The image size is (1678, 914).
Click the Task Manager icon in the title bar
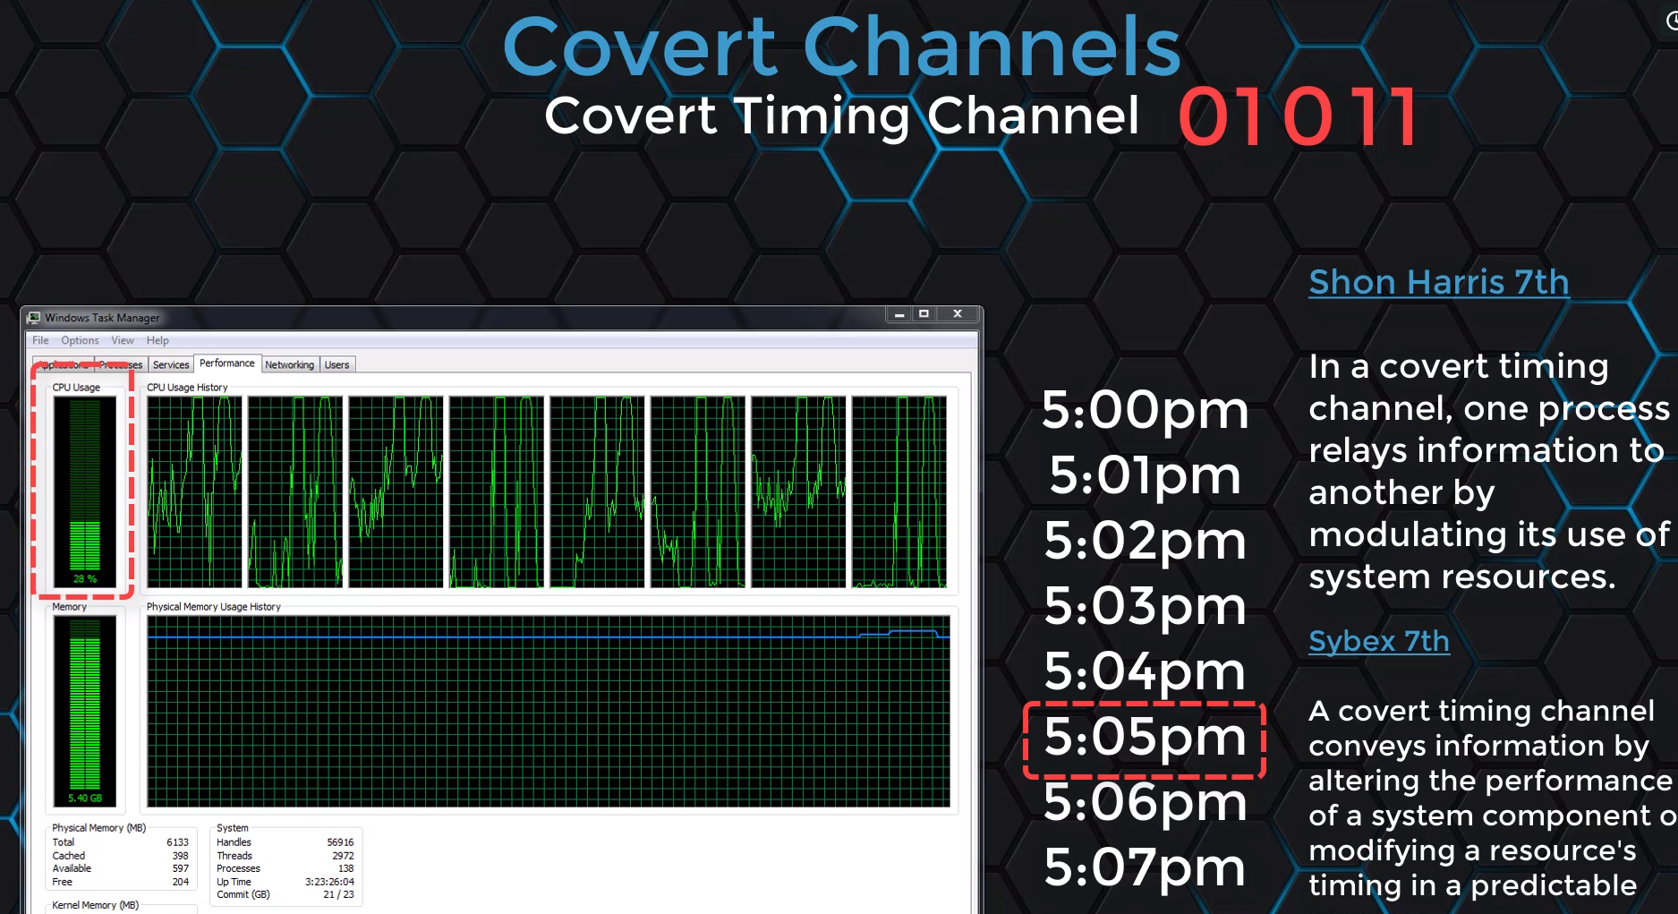pyautogui.click(x=35, y=317)
